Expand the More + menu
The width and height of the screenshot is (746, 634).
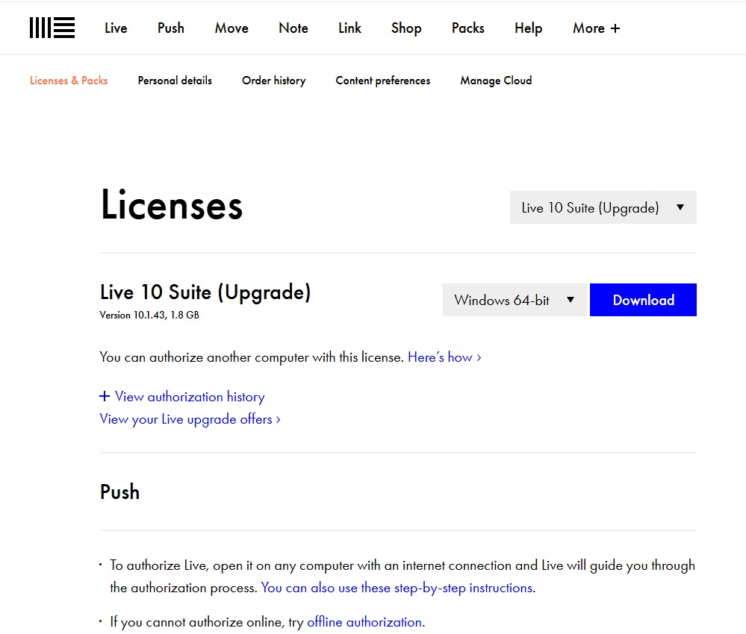tap(596, 28)
